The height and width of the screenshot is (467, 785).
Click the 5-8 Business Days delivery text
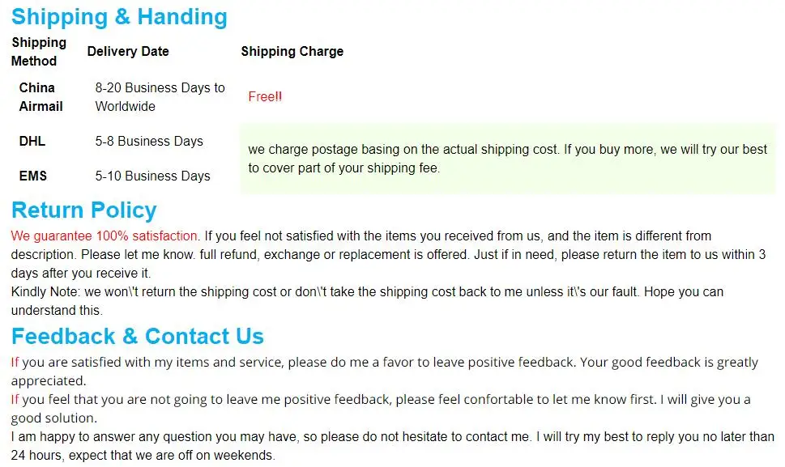click(x=149, y=141)
